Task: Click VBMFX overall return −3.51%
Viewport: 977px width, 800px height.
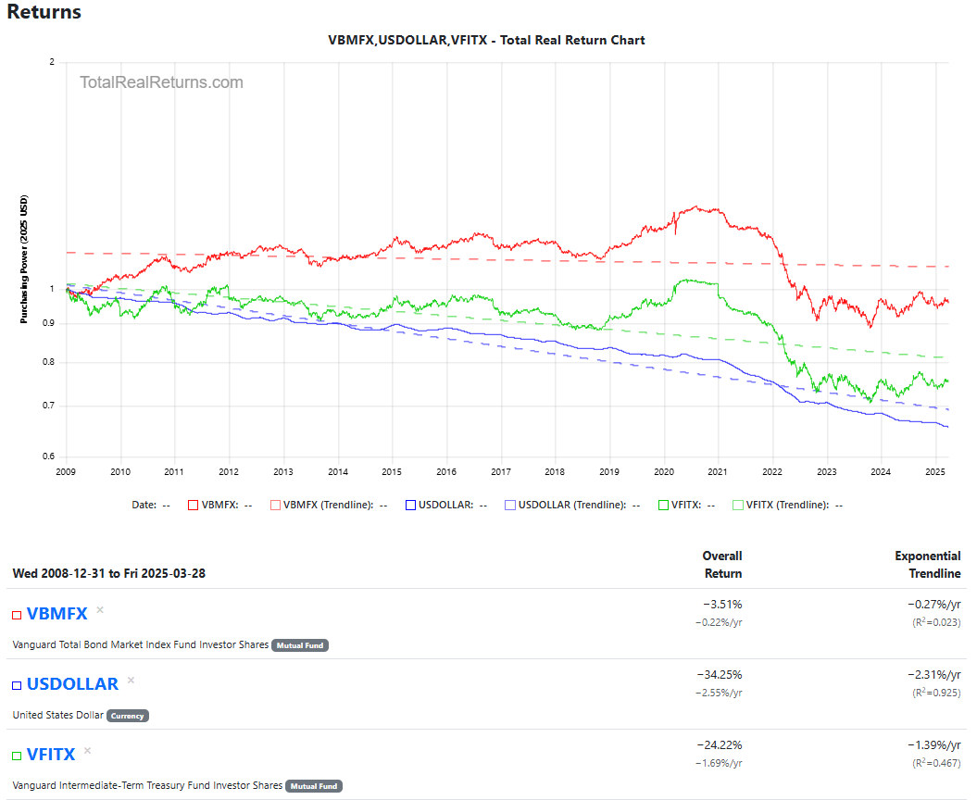Action: point(722,605)
